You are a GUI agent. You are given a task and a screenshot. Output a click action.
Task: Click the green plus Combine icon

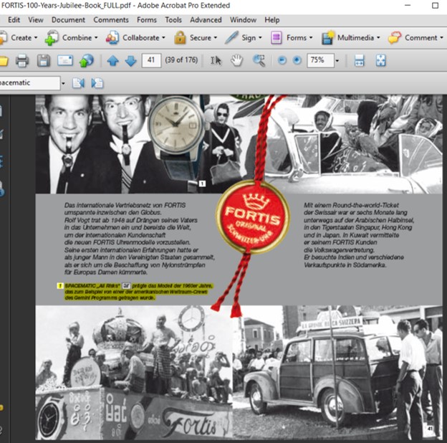(52, 38)
